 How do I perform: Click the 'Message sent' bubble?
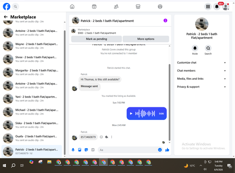pos(89,86)
